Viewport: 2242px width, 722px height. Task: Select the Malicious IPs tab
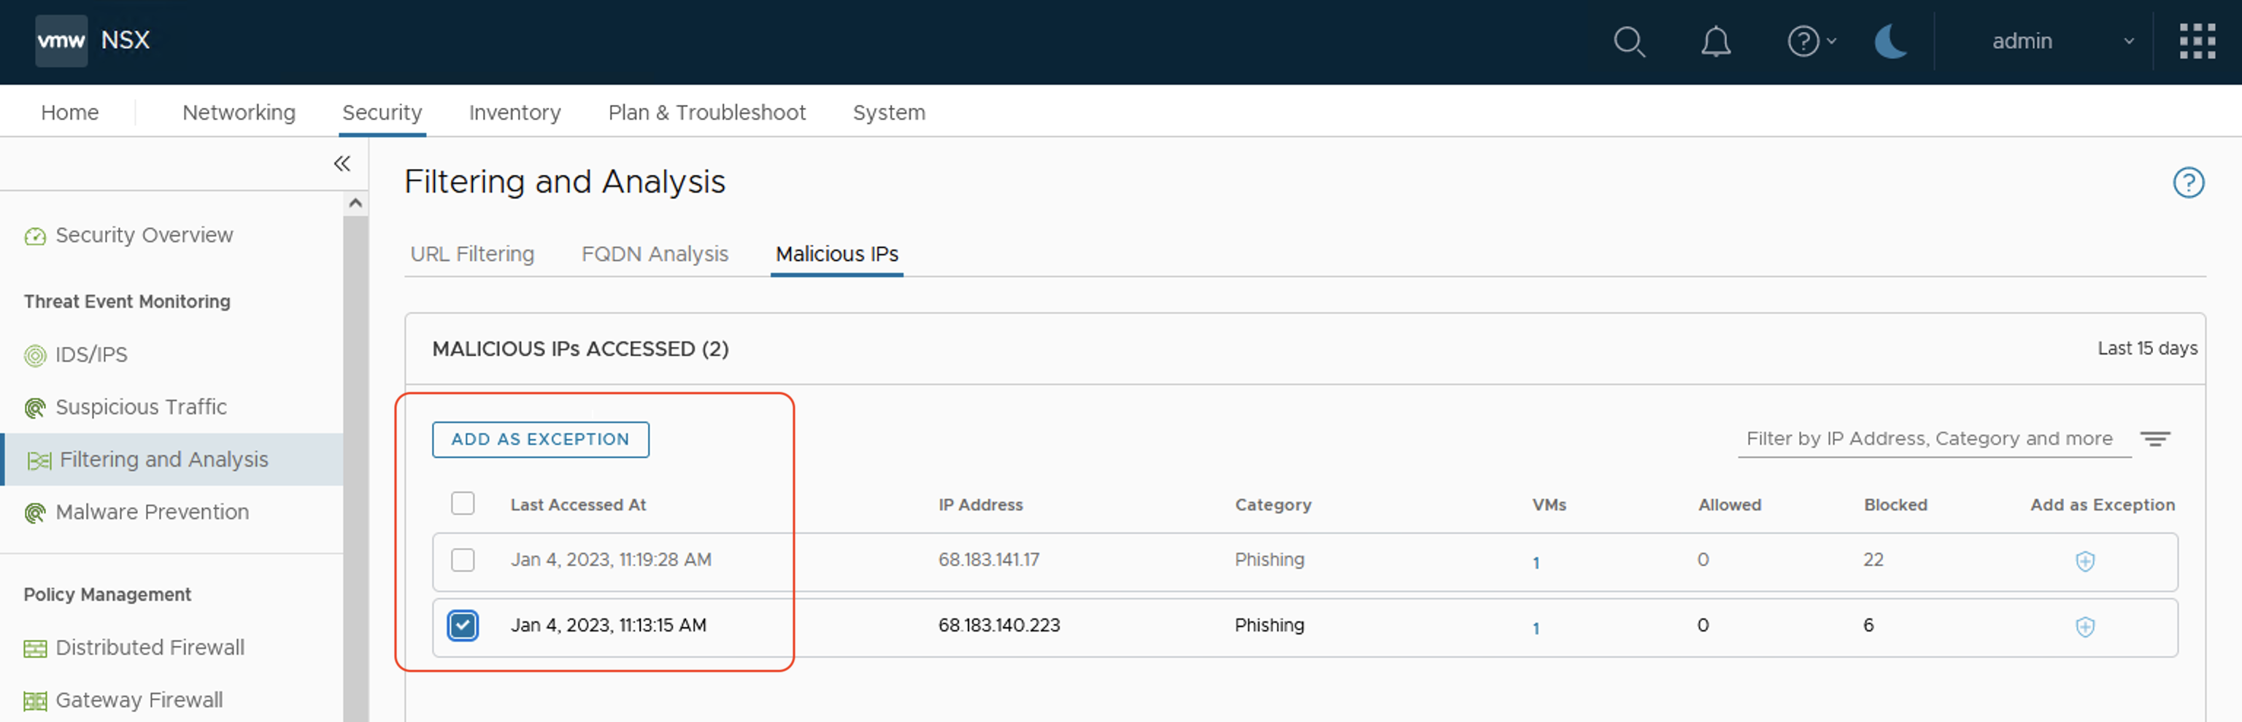click(836, 254)
